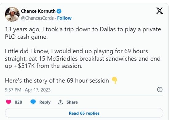Click the Share label
Image resolution: width=170 pixels, height=120 pixels.
[x=72, y=102]
